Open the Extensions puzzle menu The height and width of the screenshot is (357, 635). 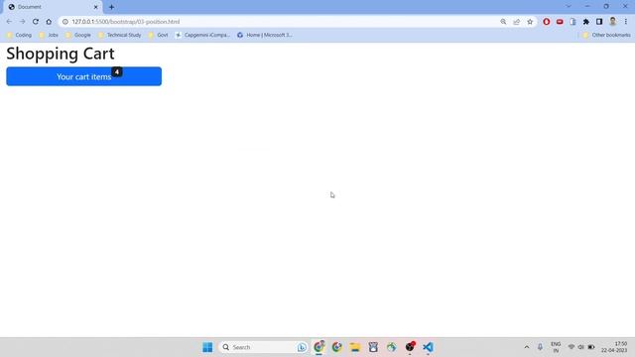click(x=586, y=22)
